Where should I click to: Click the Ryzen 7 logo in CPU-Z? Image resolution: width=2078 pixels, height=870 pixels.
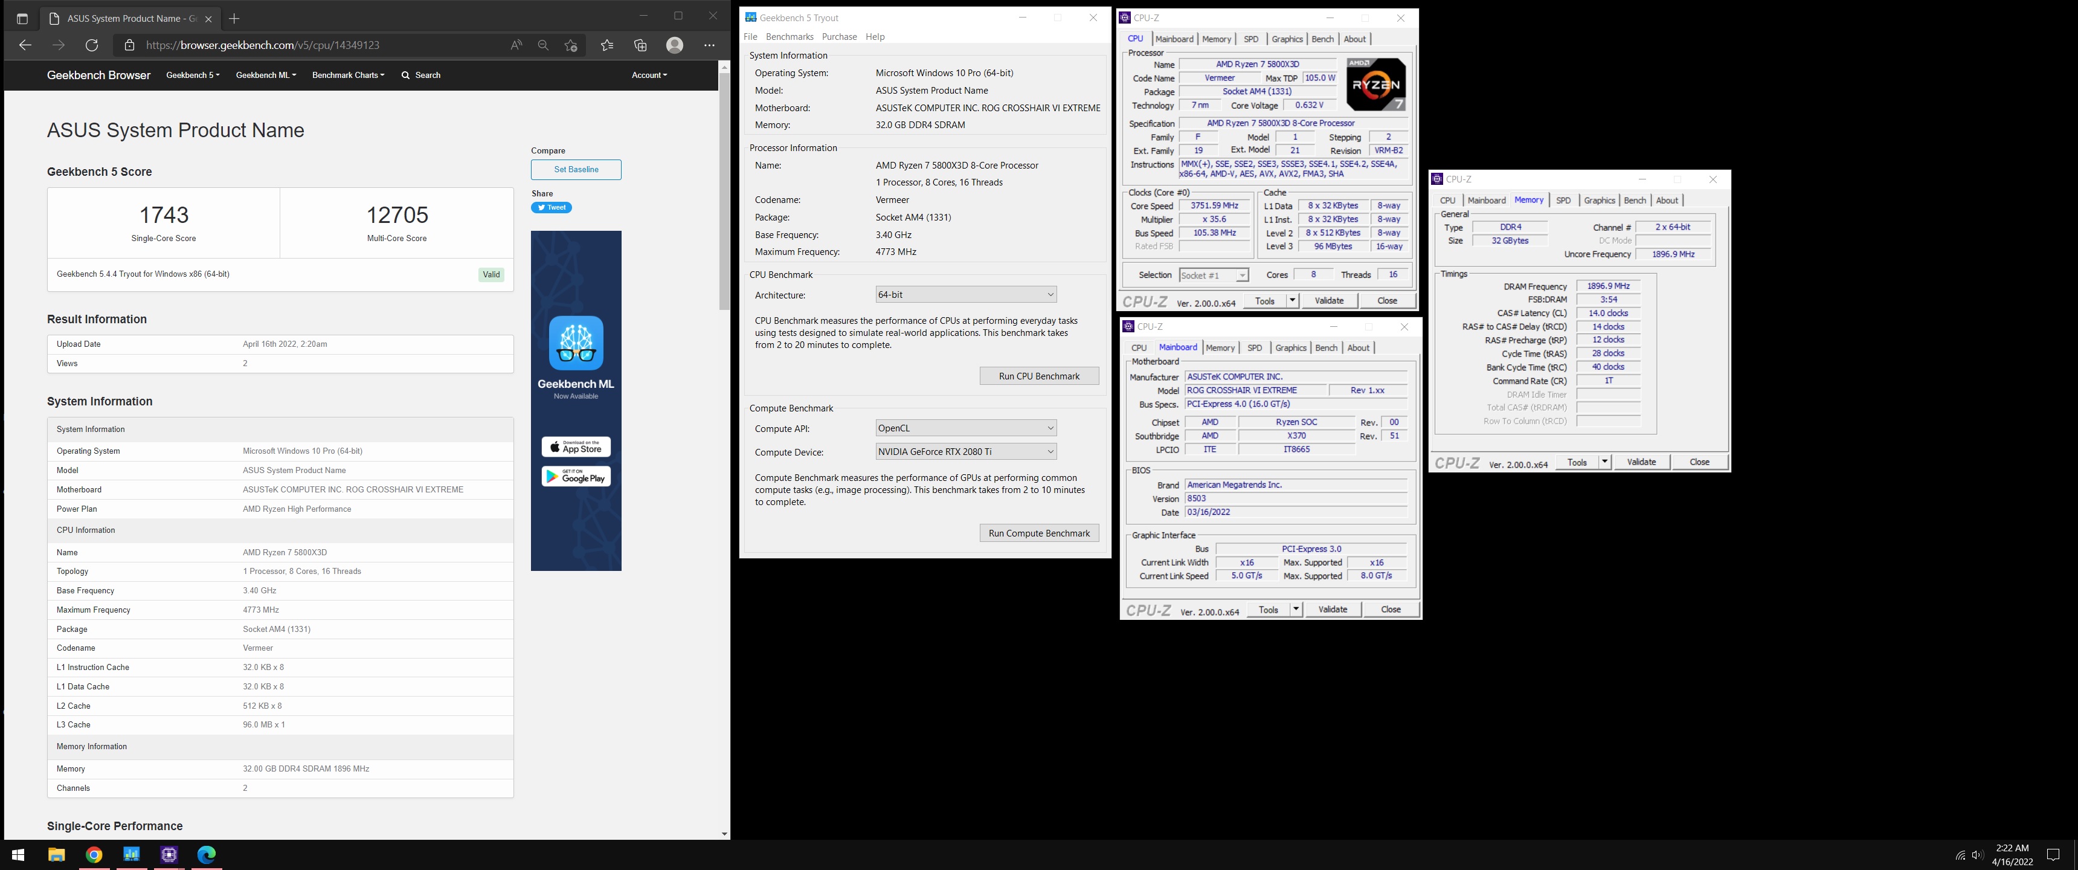[x=1376, y=84]
